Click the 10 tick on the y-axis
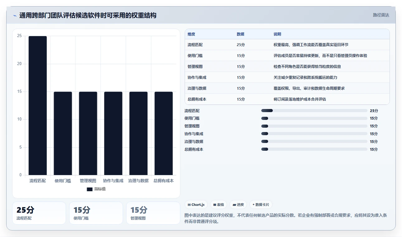This screenshot has width=402, height=237. tap(19, 119)
